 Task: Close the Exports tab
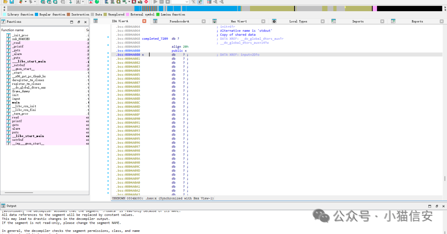pos(441,21)
